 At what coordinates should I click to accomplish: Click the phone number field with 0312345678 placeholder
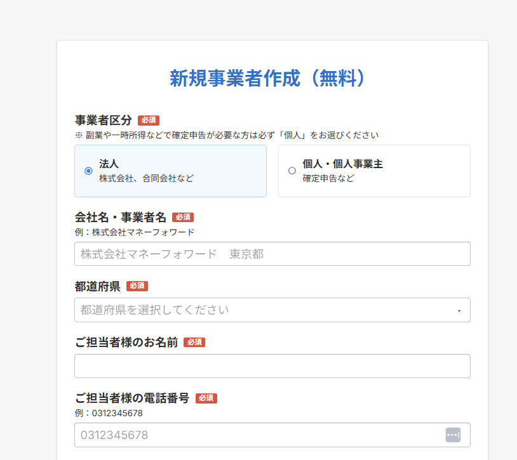point(272,435)
